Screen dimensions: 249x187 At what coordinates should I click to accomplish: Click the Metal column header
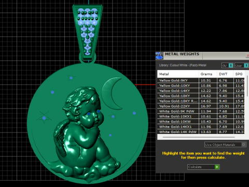(178, 74)
